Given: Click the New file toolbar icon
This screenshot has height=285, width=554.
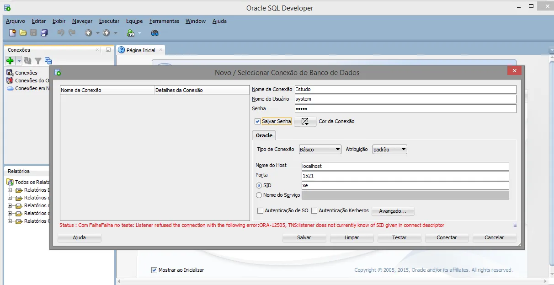Looking at the screenshot, I should point(12,33).
